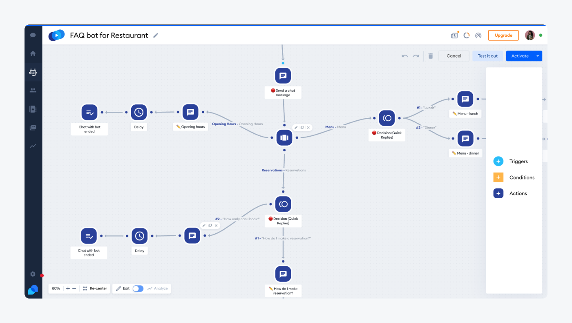The height and width of the screenshot is (323, 572).
Task: Re-center the flow canvas
Action: (95, 288)
